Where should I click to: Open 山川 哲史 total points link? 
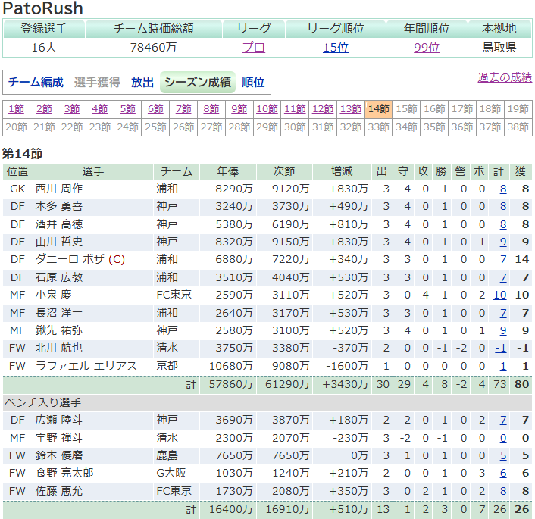503,242
